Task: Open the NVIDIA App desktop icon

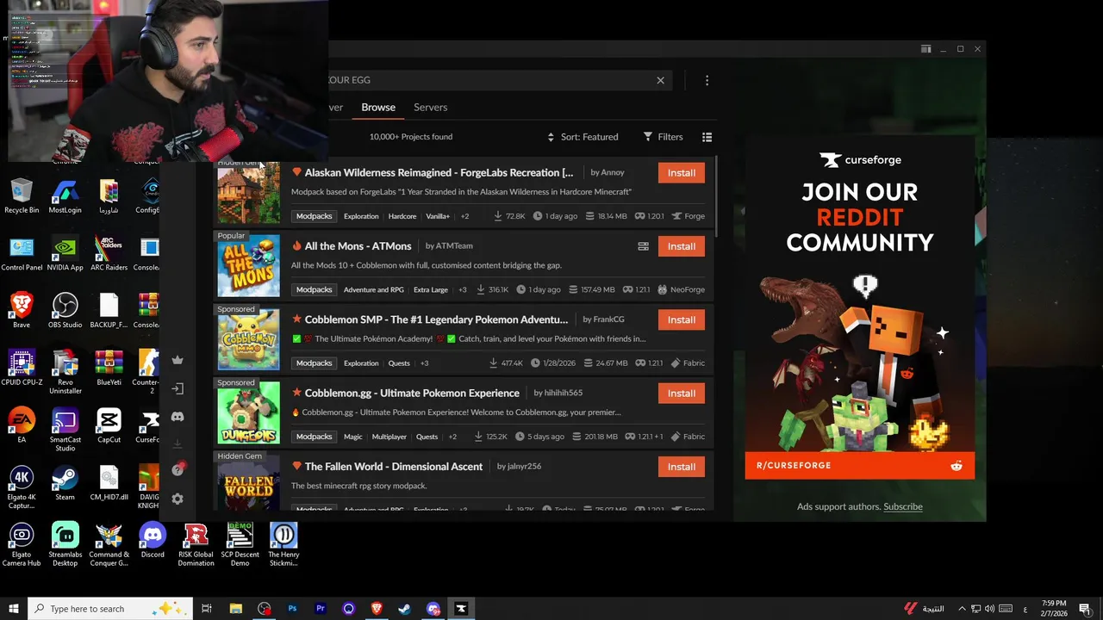Action: click(65, 254)
